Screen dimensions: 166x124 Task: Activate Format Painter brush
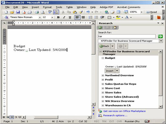click(81, 12)
